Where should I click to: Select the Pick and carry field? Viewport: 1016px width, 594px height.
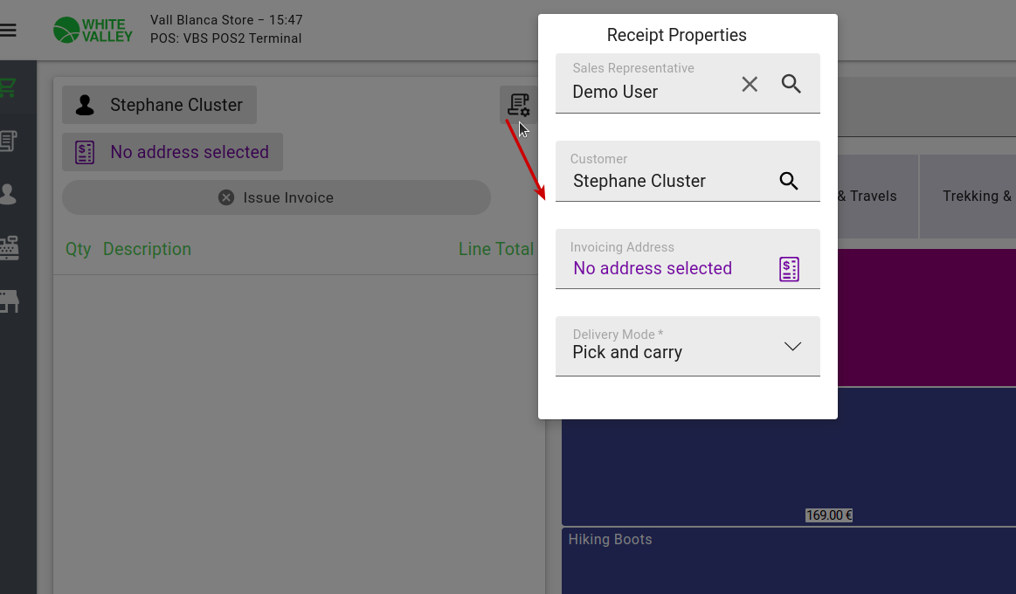point(688,346)
